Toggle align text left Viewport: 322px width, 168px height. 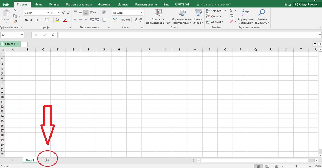tap(75, 20)
